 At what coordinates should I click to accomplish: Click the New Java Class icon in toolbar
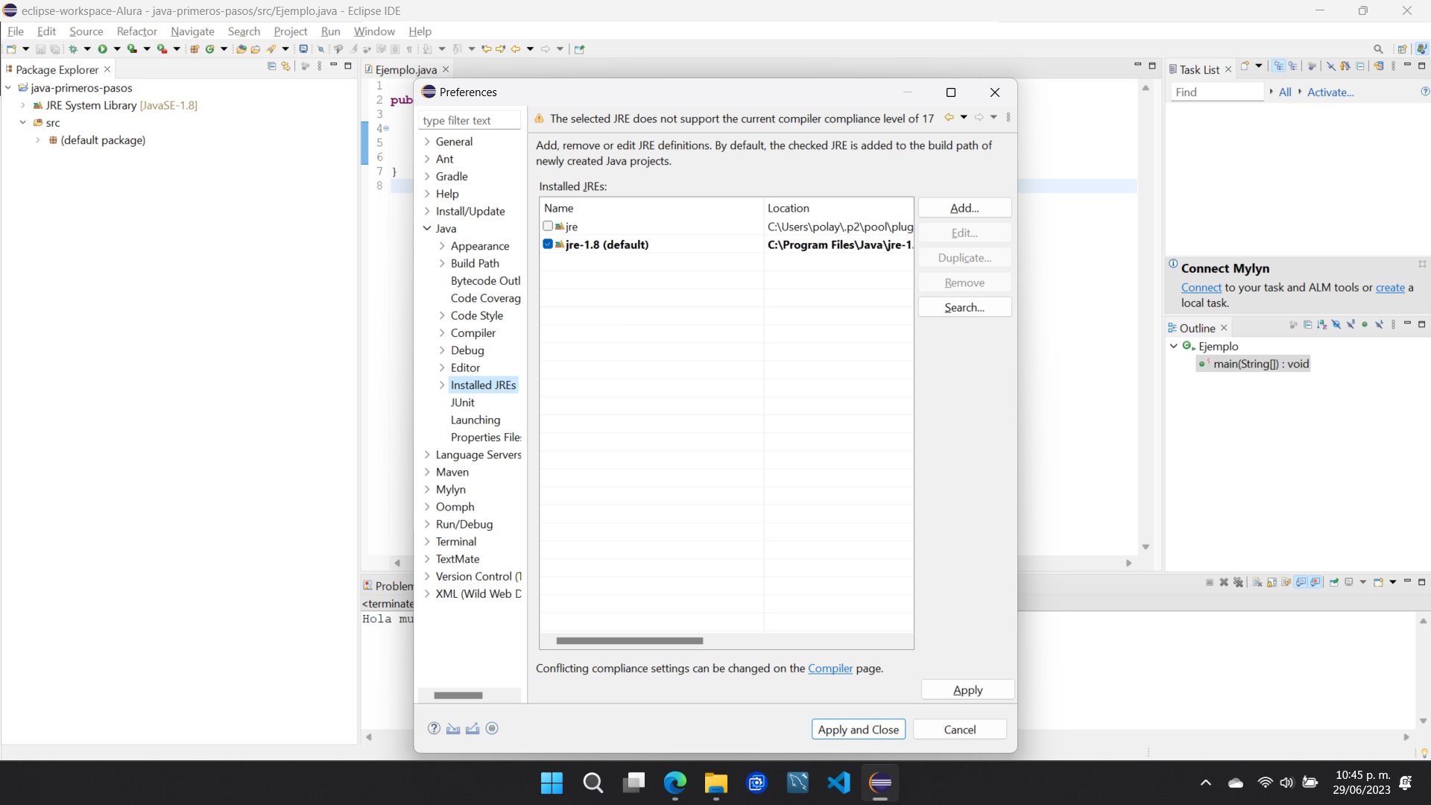(210, 49)
